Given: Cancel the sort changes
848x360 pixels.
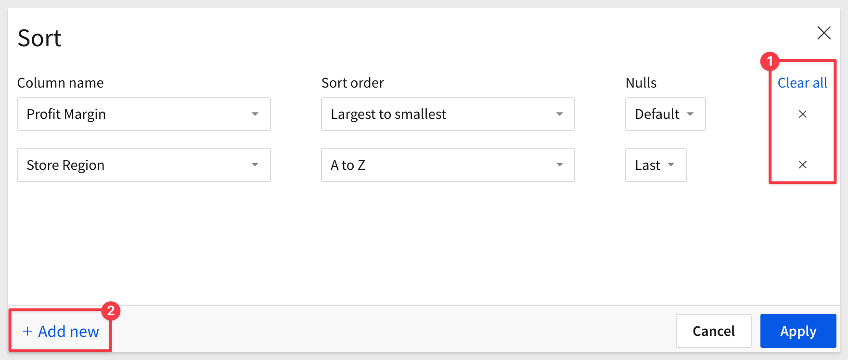Looking at the screenshot, I should click(714, 331).
